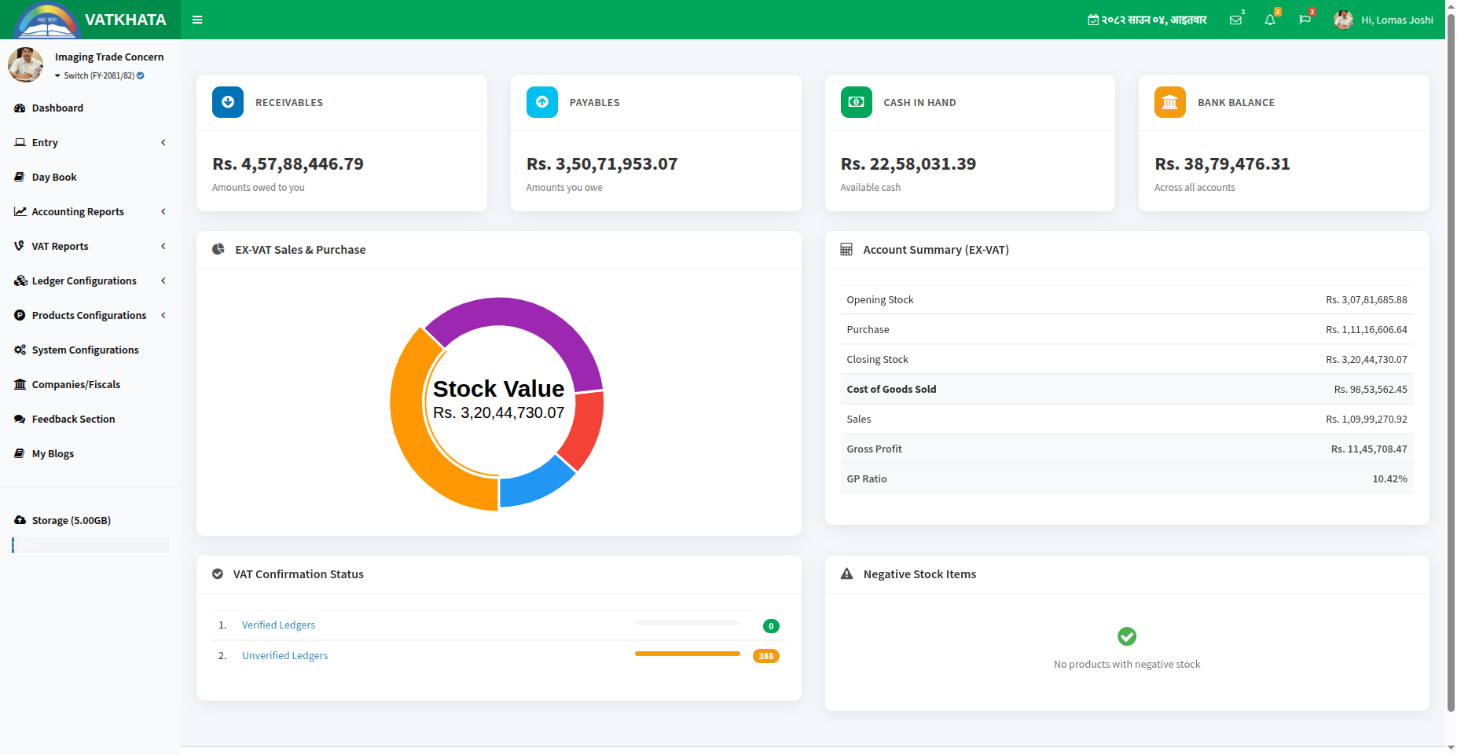Open the mail inbox icon

(x=1235, y=20)
